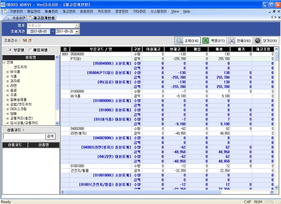Export data with 엑셀(F7) icon

205,40
